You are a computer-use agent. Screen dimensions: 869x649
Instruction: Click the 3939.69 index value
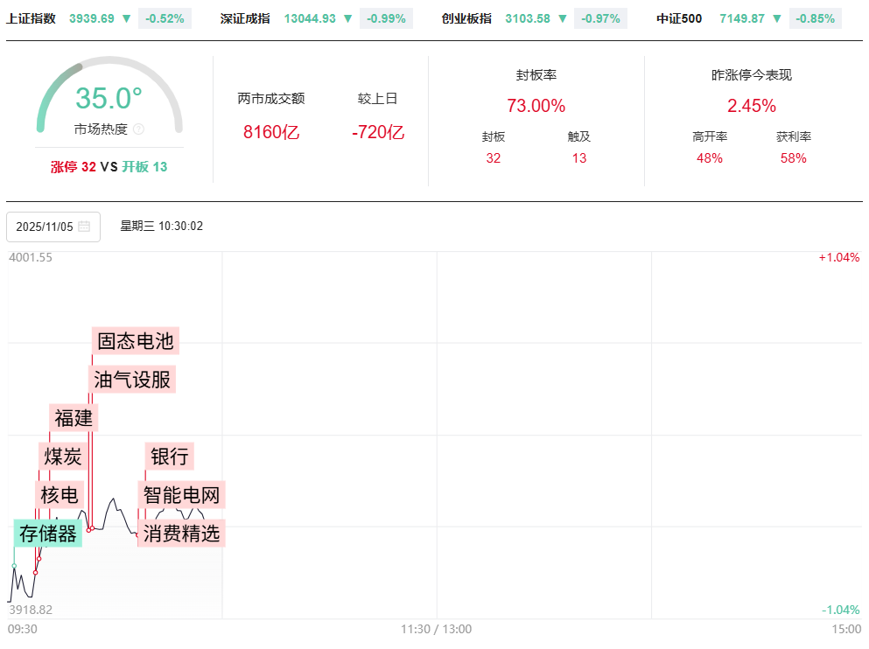point(91,18)
